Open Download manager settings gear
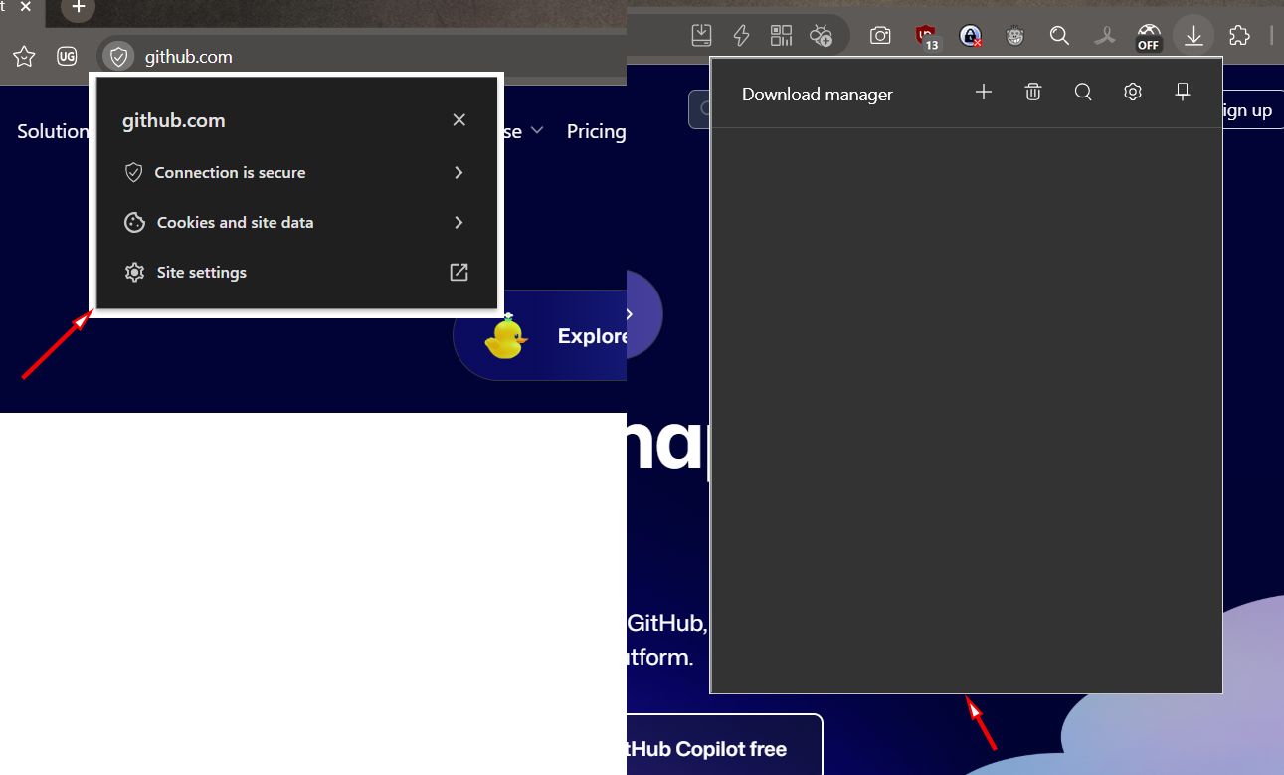Image resolution: width=1284 pixels, height=775 pixels. (1133, 93)
